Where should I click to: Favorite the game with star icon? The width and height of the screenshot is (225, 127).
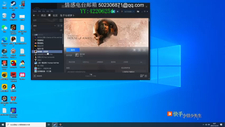click(x=144, y=50)
